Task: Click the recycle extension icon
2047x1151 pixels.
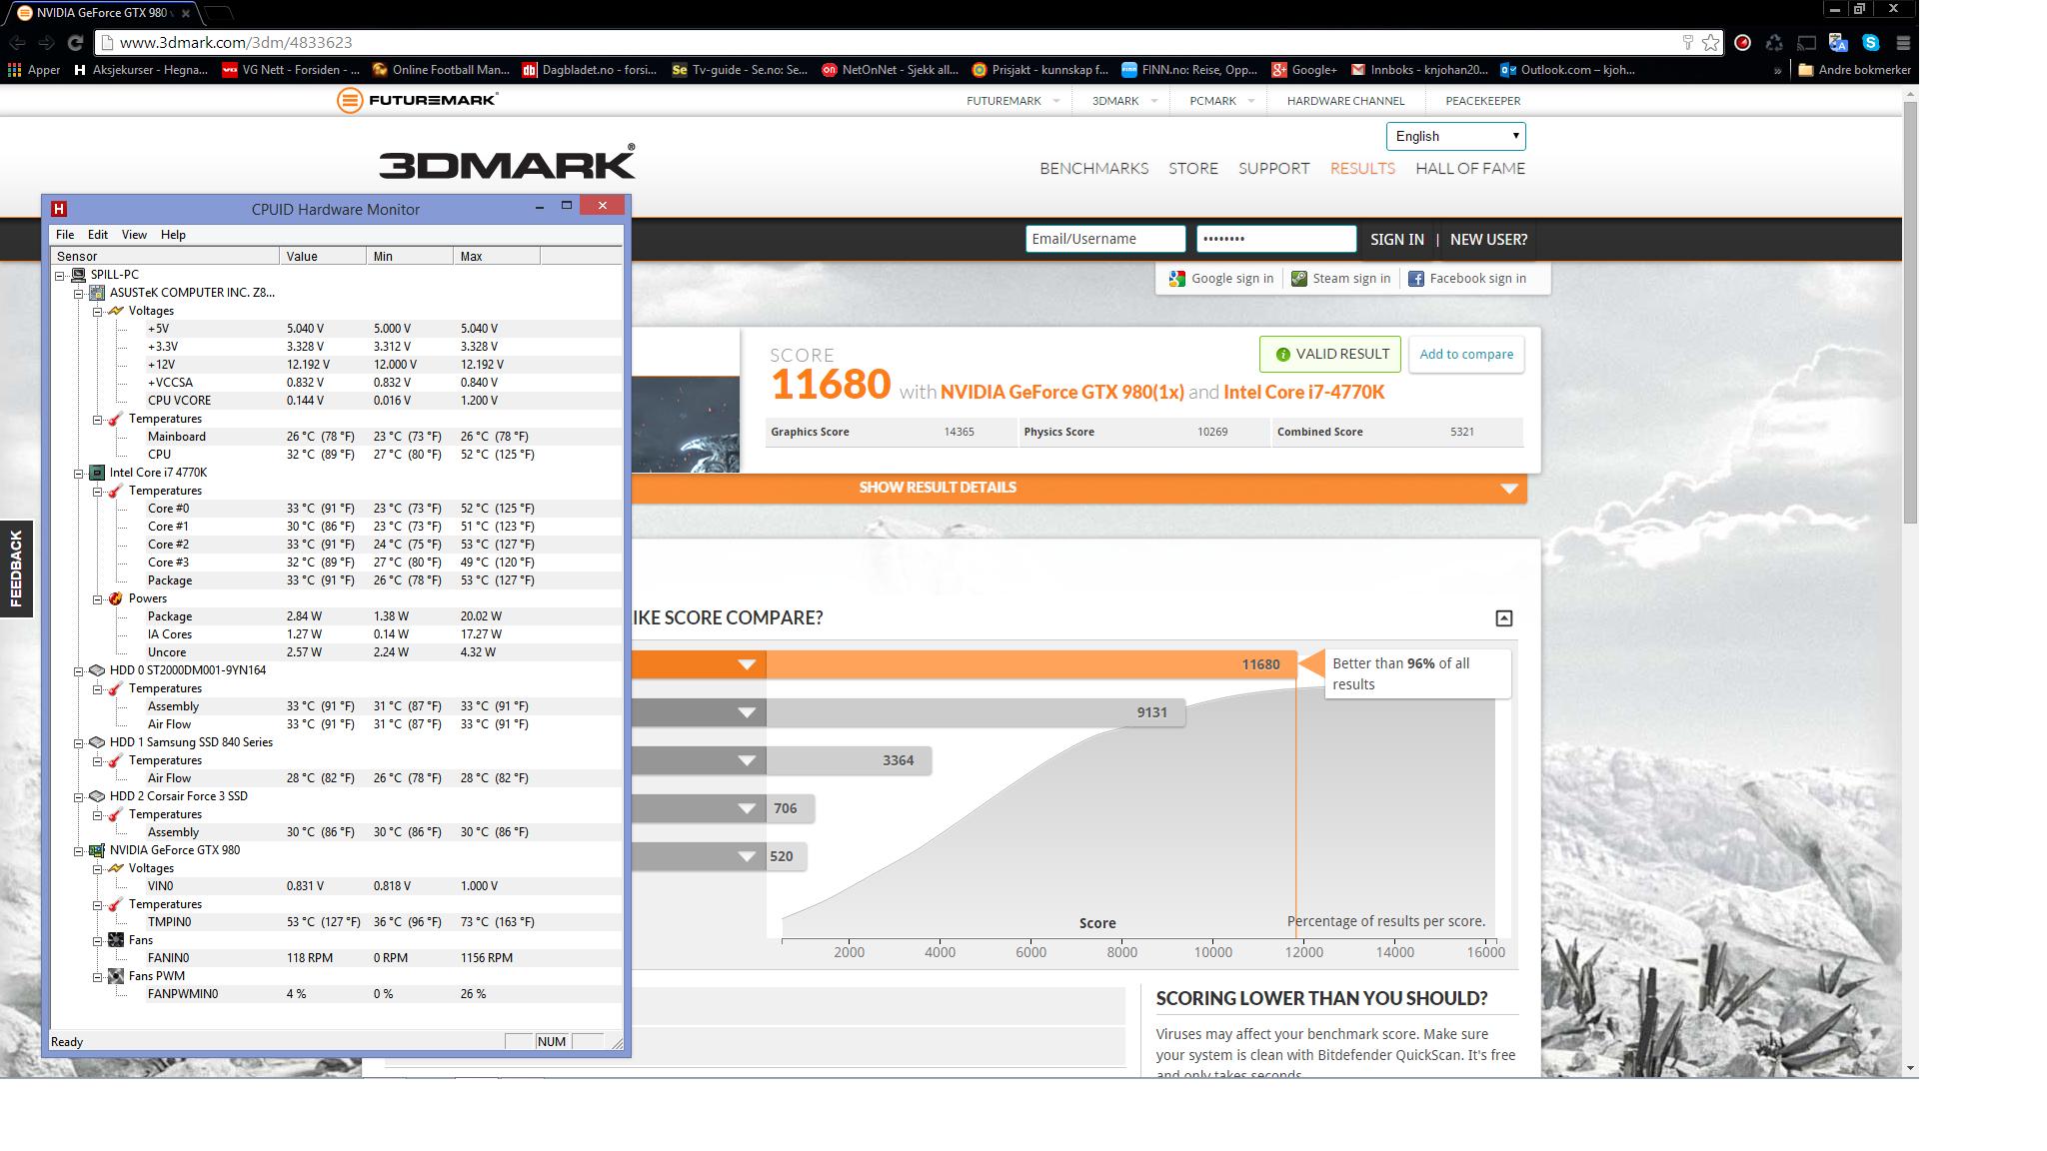Action: (x=1774, y=43)
